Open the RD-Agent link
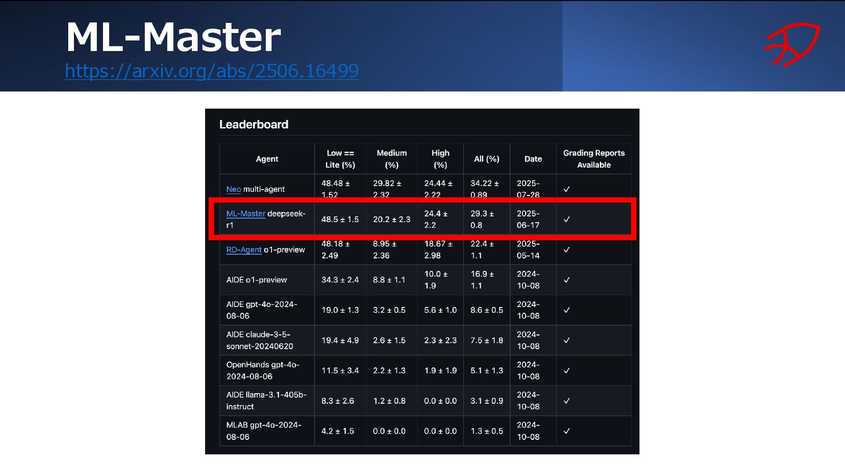 coord(244,250)
